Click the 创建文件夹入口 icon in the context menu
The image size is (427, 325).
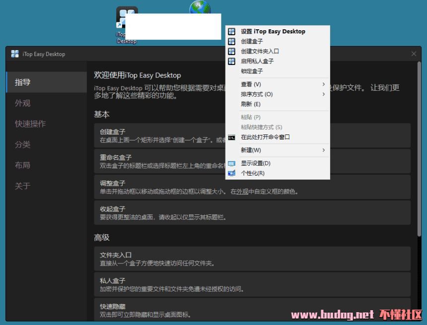coord(231,51)
